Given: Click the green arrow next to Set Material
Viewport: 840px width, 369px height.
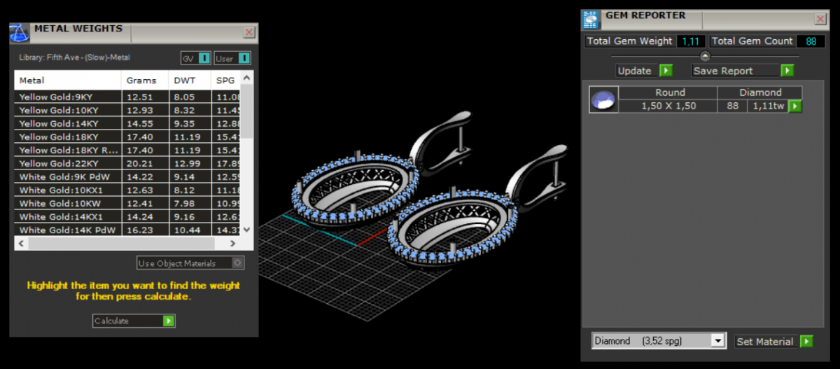Looking at the screenshot, I should click(x=806, y=342).
